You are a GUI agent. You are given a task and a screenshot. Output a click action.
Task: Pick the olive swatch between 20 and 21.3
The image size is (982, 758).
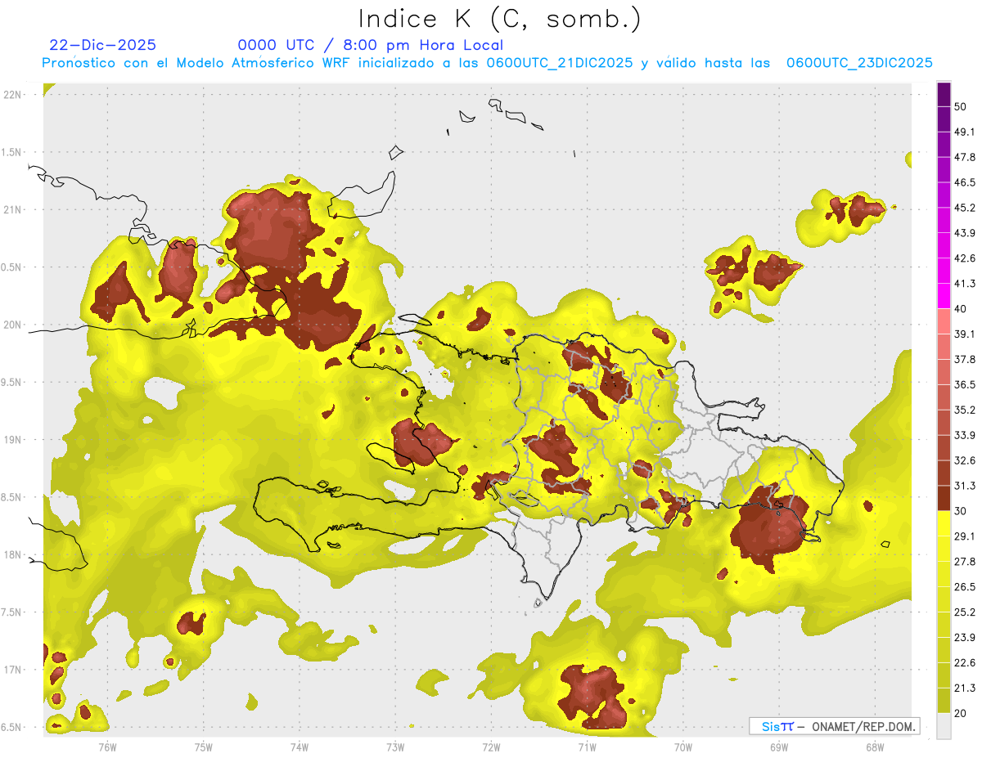coord(944,701)
